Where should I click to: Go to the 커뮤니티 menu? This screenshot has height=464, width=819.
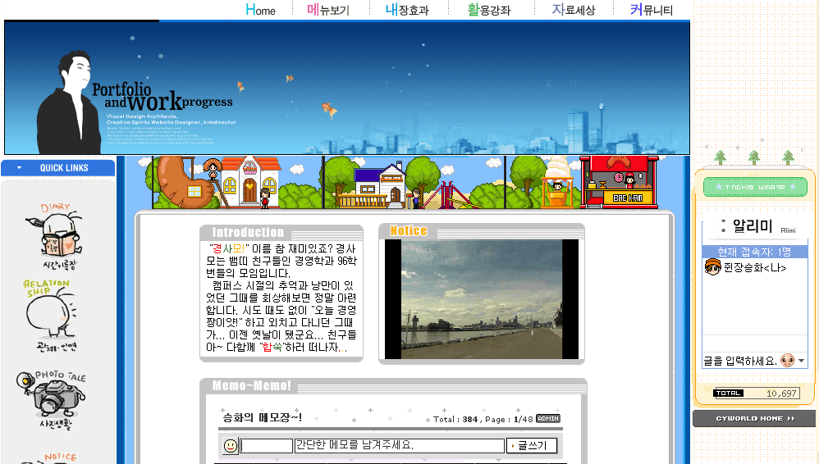pyautogui.click(x=651, y=10)
